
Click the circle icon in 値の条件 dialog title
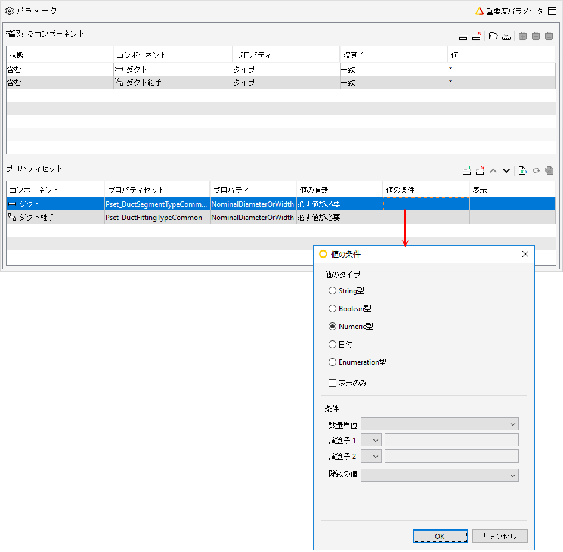tap(323, 254)
